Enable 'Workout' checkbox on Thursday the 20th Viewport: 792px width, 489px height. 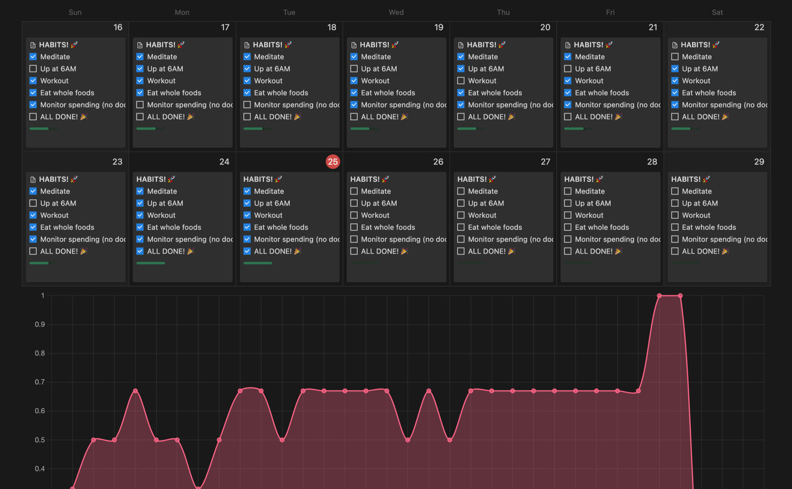(x=461, y=81)
